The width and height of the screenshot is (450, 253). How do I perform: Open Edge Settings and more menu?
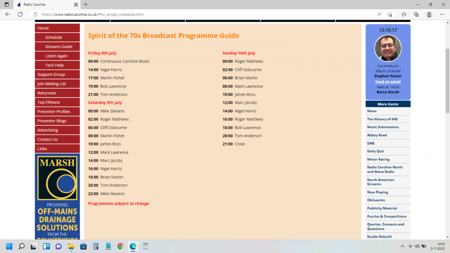click(442, 14)
